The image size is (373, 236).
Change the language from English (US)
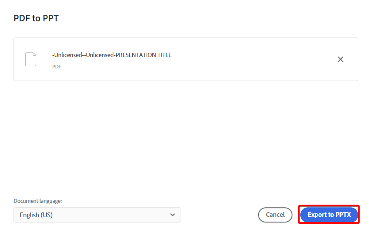point(97,215)
